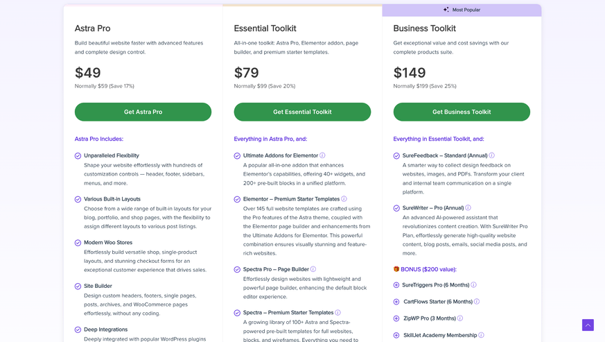Show info for ZipWP Pro (3 Months)
The width and height of the screenshot is (605, 342).
coord(460,318)
